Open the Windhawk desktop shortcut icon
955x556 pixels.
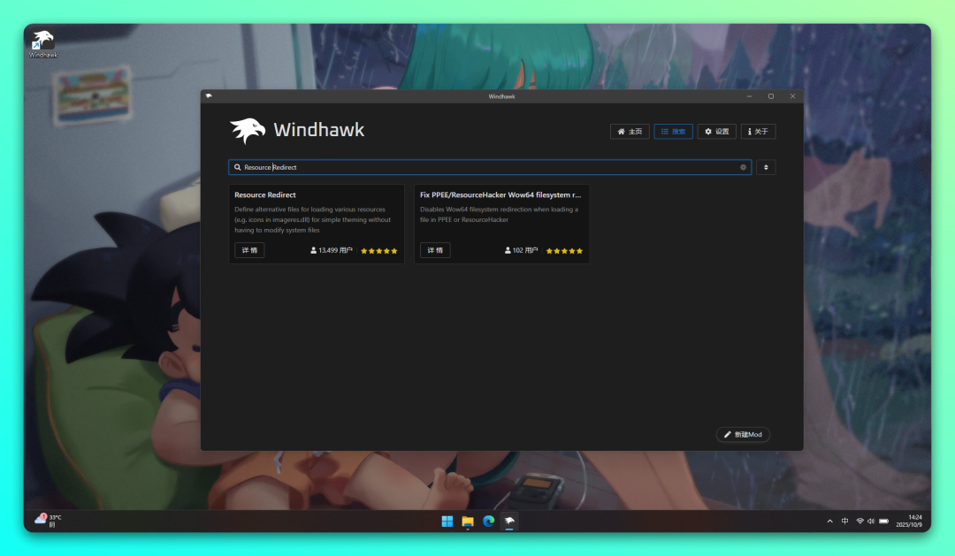click(x=42, y=43)
